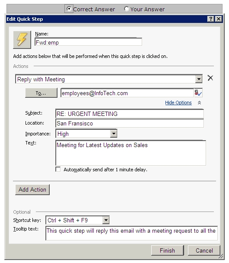Open the Shortcut key dropdown
Image resolution: width=229 pixels, height=263 pixels.
coord(106,220)
